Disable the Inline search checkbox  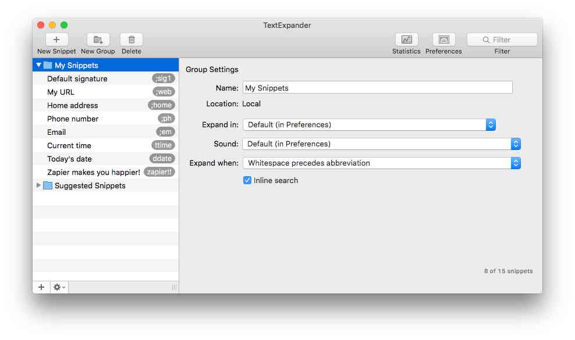coord(247,180)
